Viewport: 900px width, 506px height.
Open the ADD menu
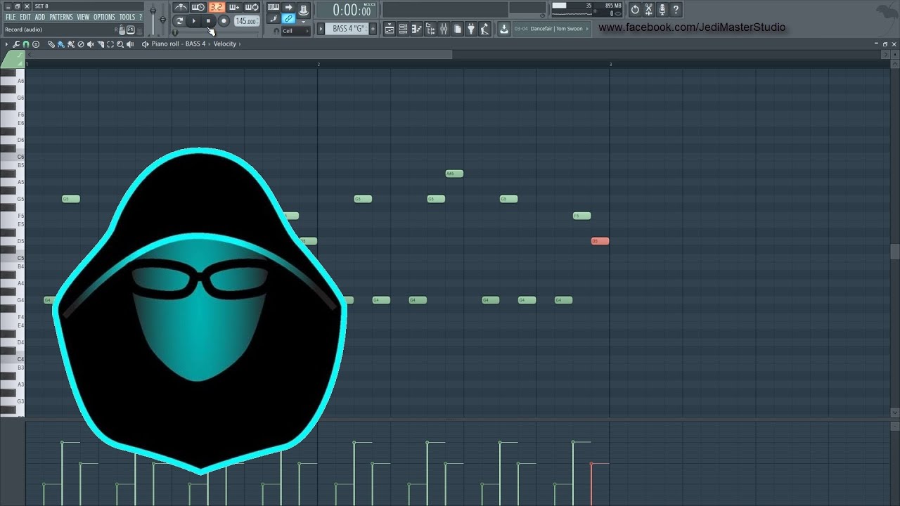click(40, 17)
